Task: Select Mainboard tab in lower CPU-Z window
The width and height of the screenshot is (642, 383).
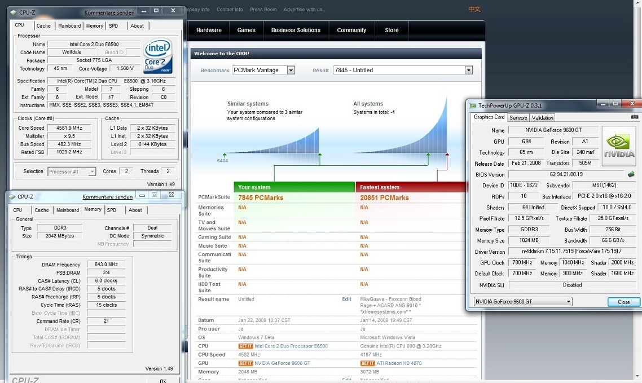Action: [68, 210]
